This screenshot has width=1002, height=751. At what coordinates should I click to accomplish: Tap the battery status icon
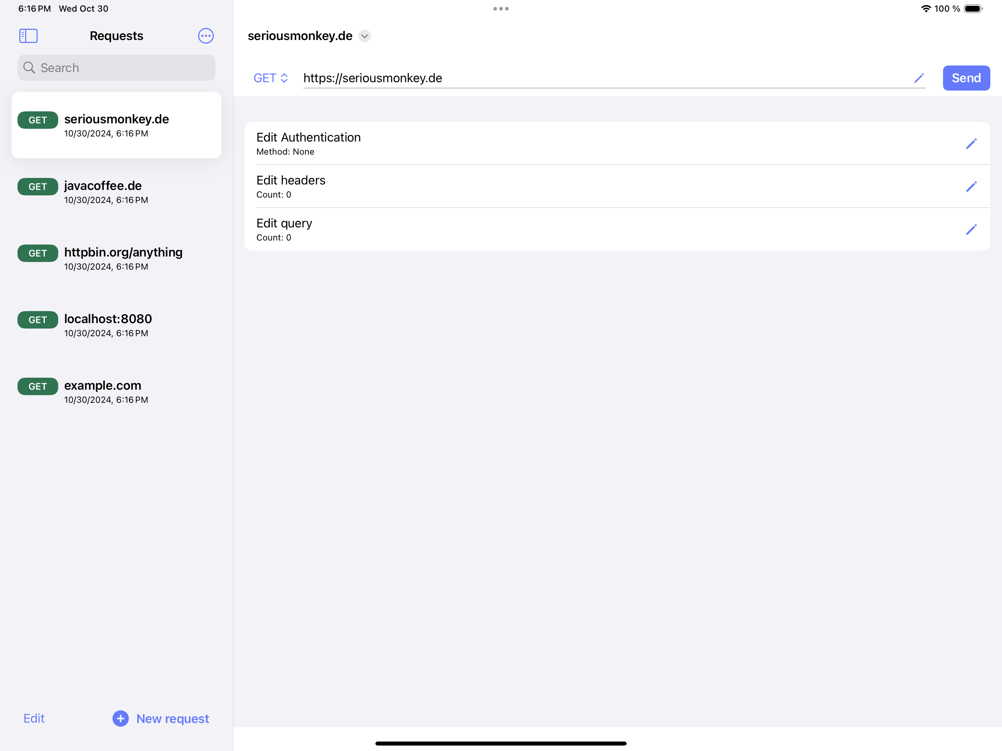coord(973,9)
